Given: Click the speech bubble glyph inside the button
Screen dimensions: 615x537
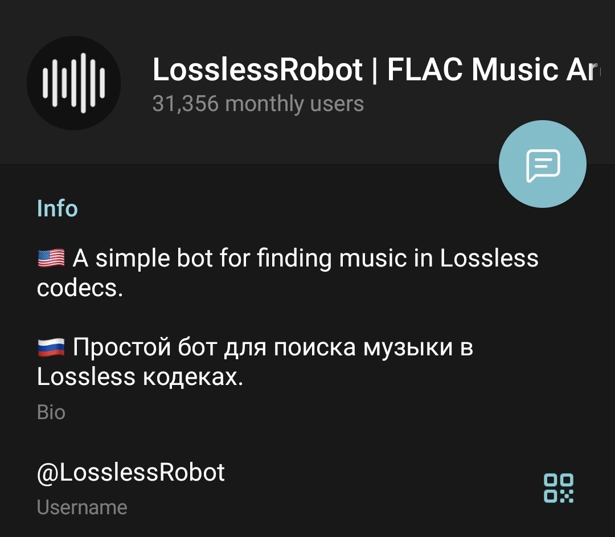Looking at the screenshot, I should click(543, 166).
